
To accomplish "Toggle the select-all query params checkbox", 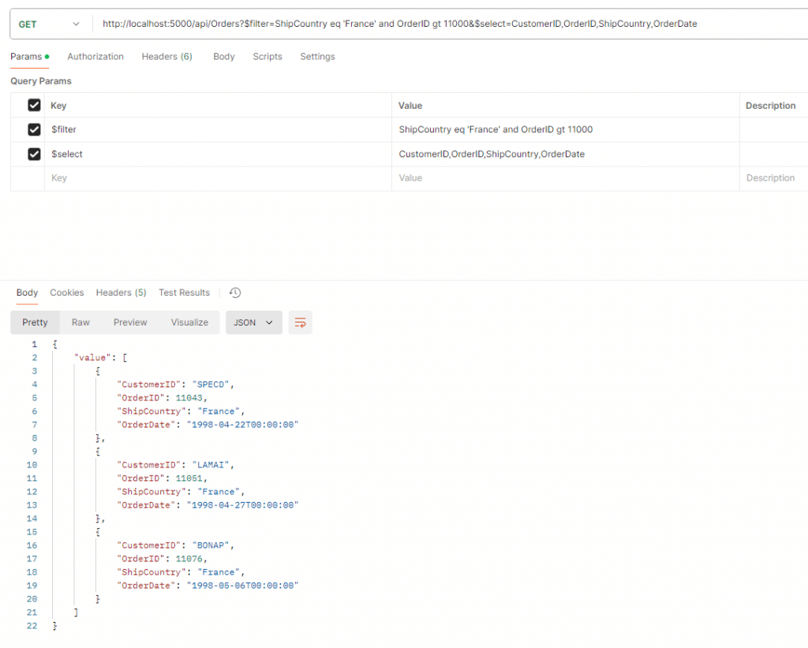I will point(34,105).
